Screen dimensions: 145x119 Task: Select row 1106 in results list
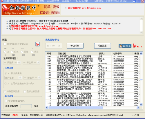93,82
